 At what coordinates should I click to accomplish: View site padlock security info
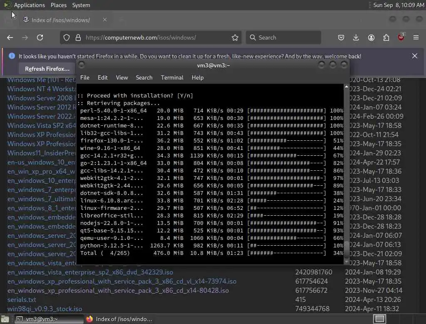pyautogui.click(x=78, y=37)
